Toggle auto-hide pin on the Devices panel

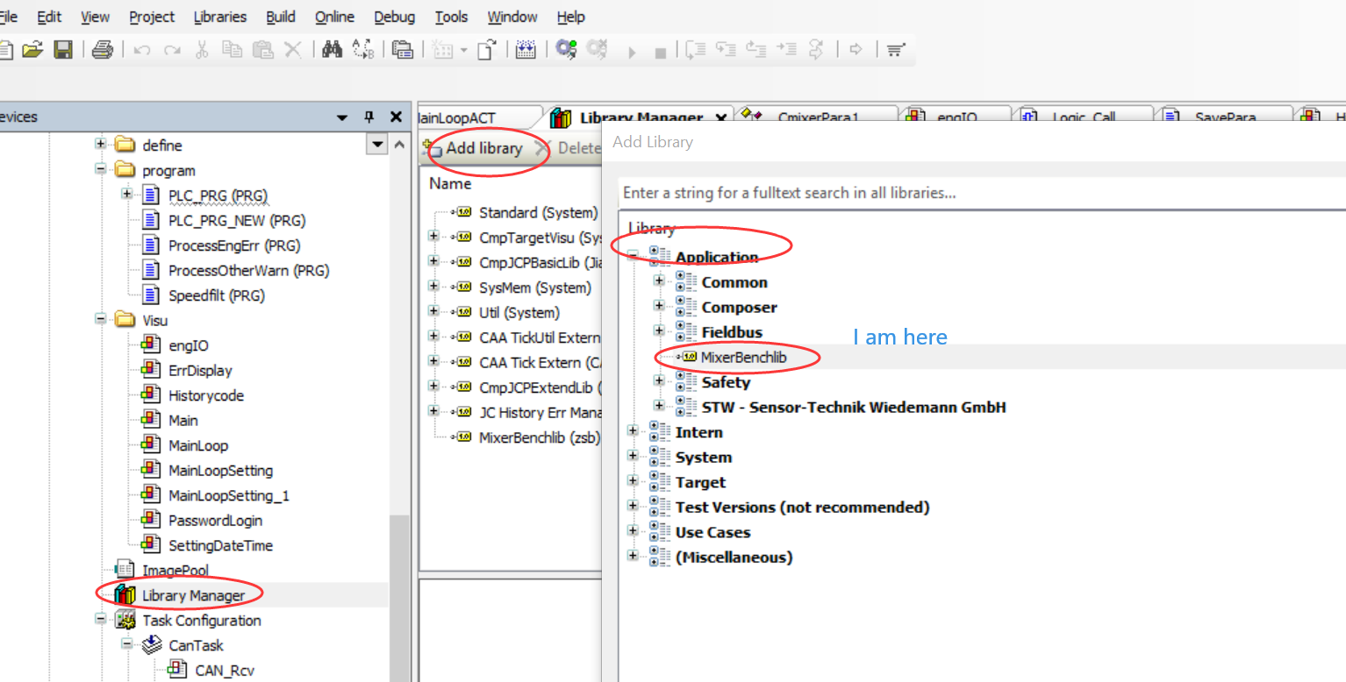tap(369, 116)
